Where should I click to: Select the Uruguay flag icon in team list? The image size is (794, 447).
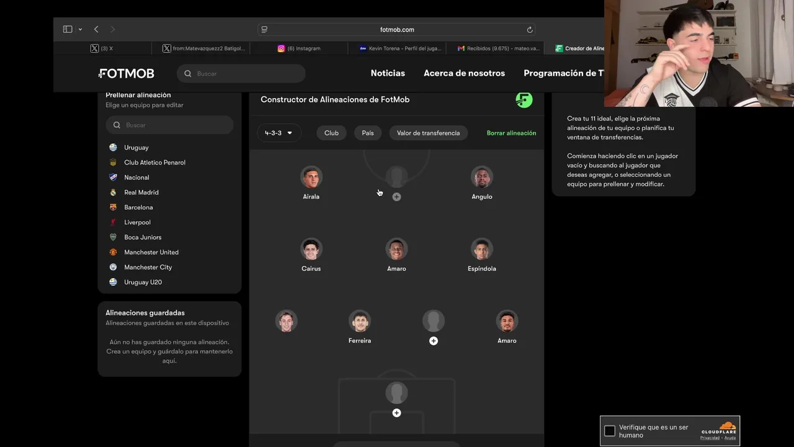[113, 147]
